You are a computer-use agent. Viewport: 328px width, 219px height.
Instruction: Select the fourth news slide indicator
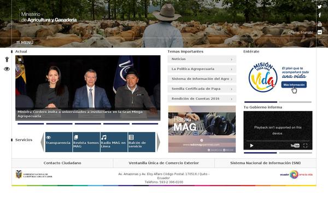pos(116,124)
